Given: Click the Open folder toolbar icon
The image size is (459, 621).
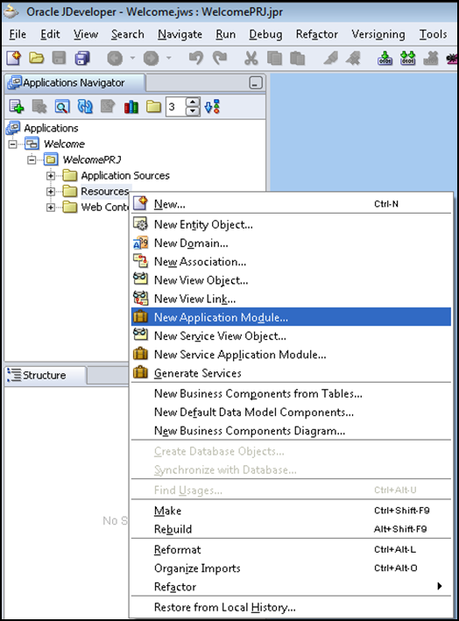Looking at the screenshot, I should click(x=37, y=58).
